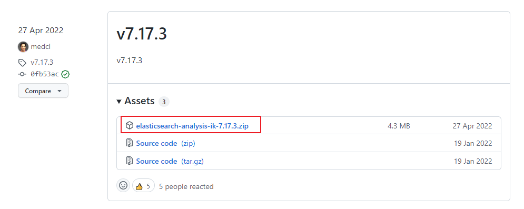Open medcl user profile link
Viewport: 524px width, 209px height.
coord(41,47)
